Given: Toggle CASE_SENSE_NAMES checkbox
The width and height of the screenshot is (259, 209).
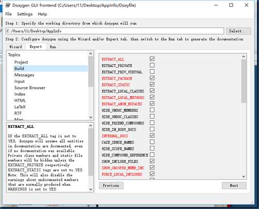Looking at the screenshot, I should (152, 142).
